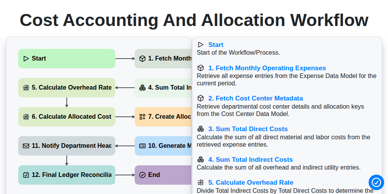This screenshot has height=194, width=388.
Task: Select the End workflow node
Action: pyautogui.click(x=163, y=175)
